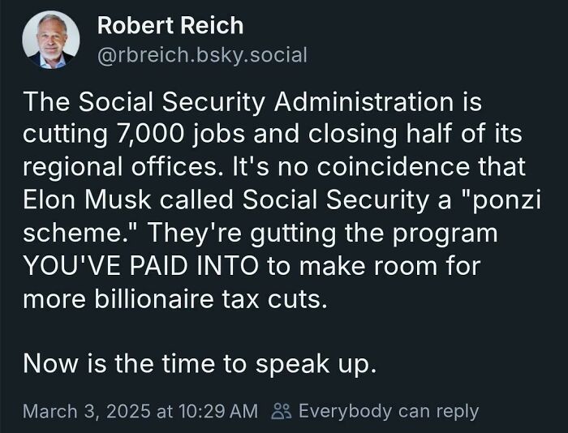Click the words Social Security Administration
The width and height of the screenshot is (568, 433).
pyautogui.click(x=274, y=103)
